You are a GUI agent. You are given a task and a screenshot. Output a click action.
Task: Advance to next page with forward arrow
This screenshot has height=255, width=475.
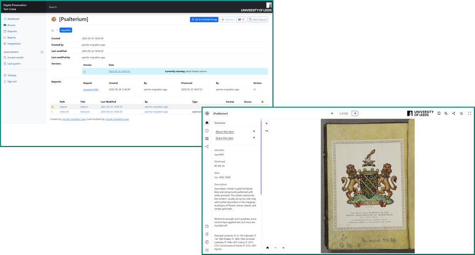tap(355, 113)
